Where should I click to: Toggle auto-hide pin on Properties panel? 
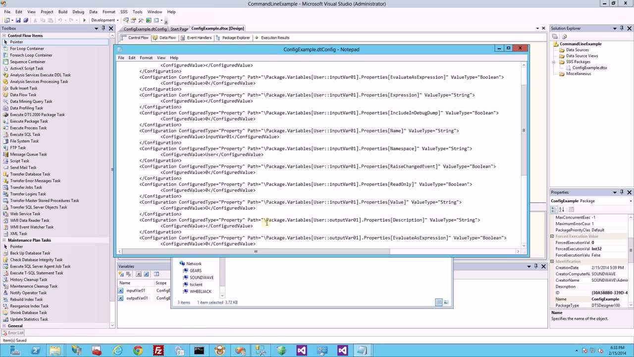pos(622,192)
